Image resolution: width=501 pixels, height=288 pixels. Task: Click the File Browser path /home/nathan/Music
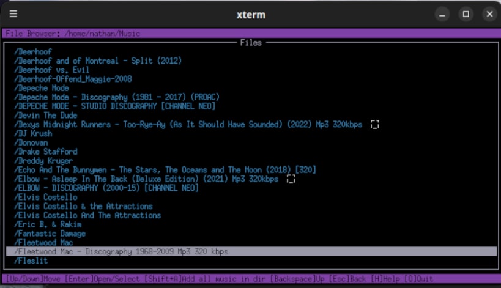pos(102,34)
